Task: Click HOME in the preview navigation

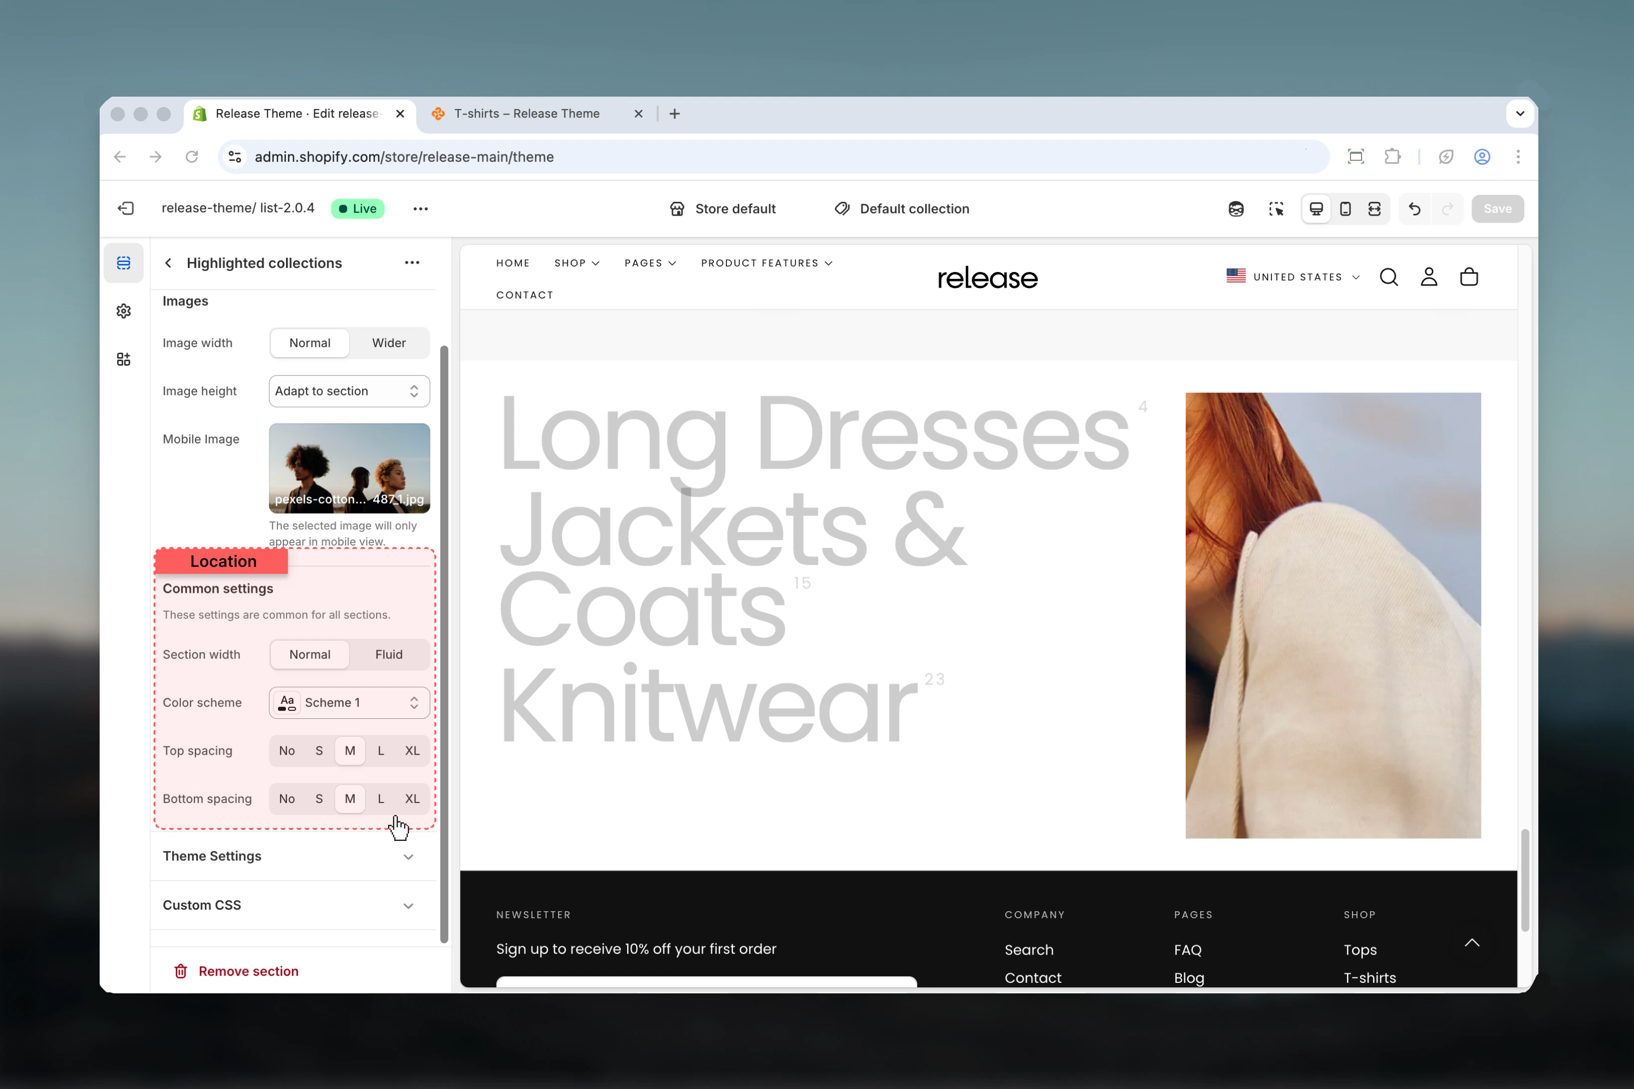Action: pos(513,263)
